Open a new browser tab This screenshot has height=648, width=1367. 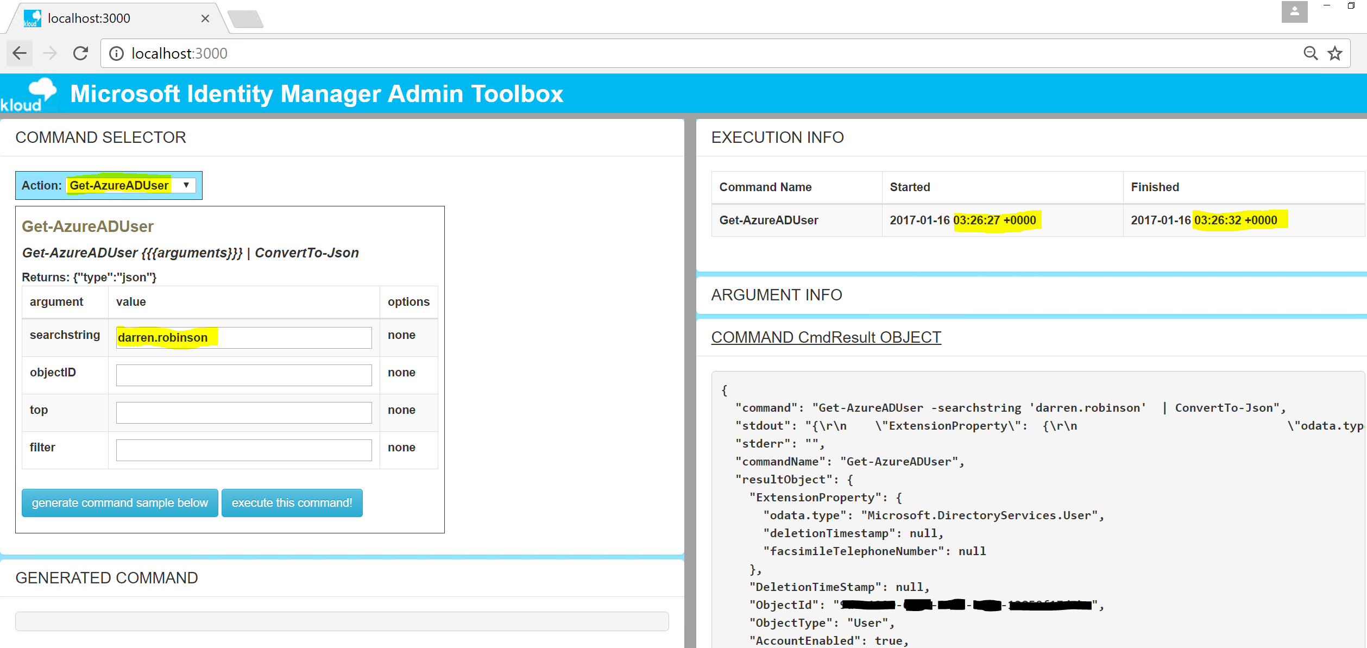coord(245,20)
